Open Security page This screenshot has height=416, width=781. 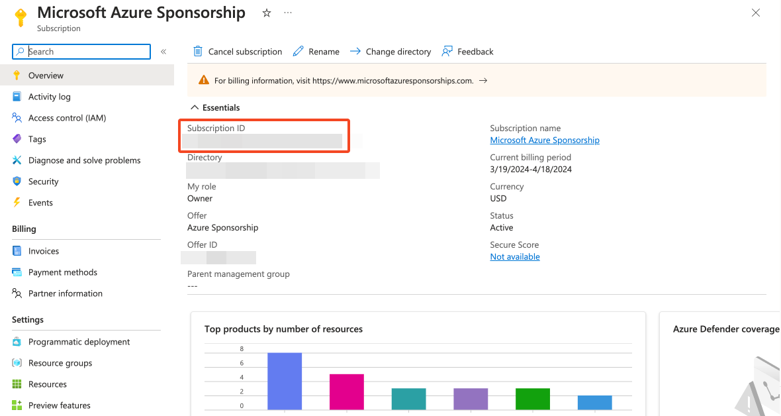[x=43, y=182]
